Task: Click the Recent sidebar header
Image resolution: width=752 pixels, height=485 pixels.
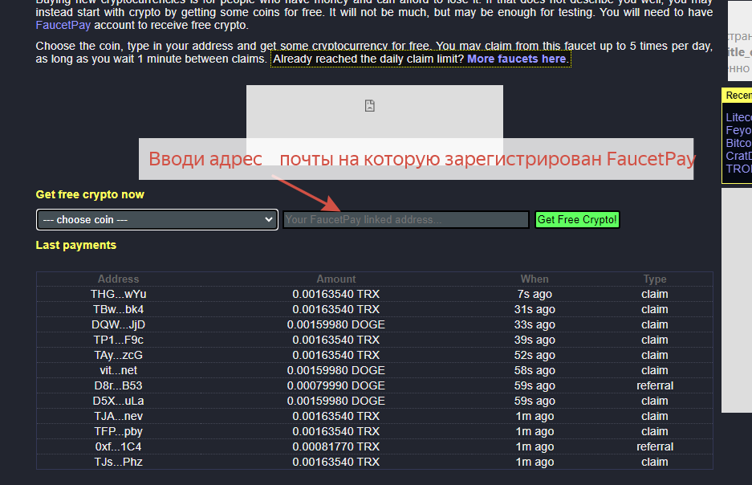Action: [x=738, y=96]
